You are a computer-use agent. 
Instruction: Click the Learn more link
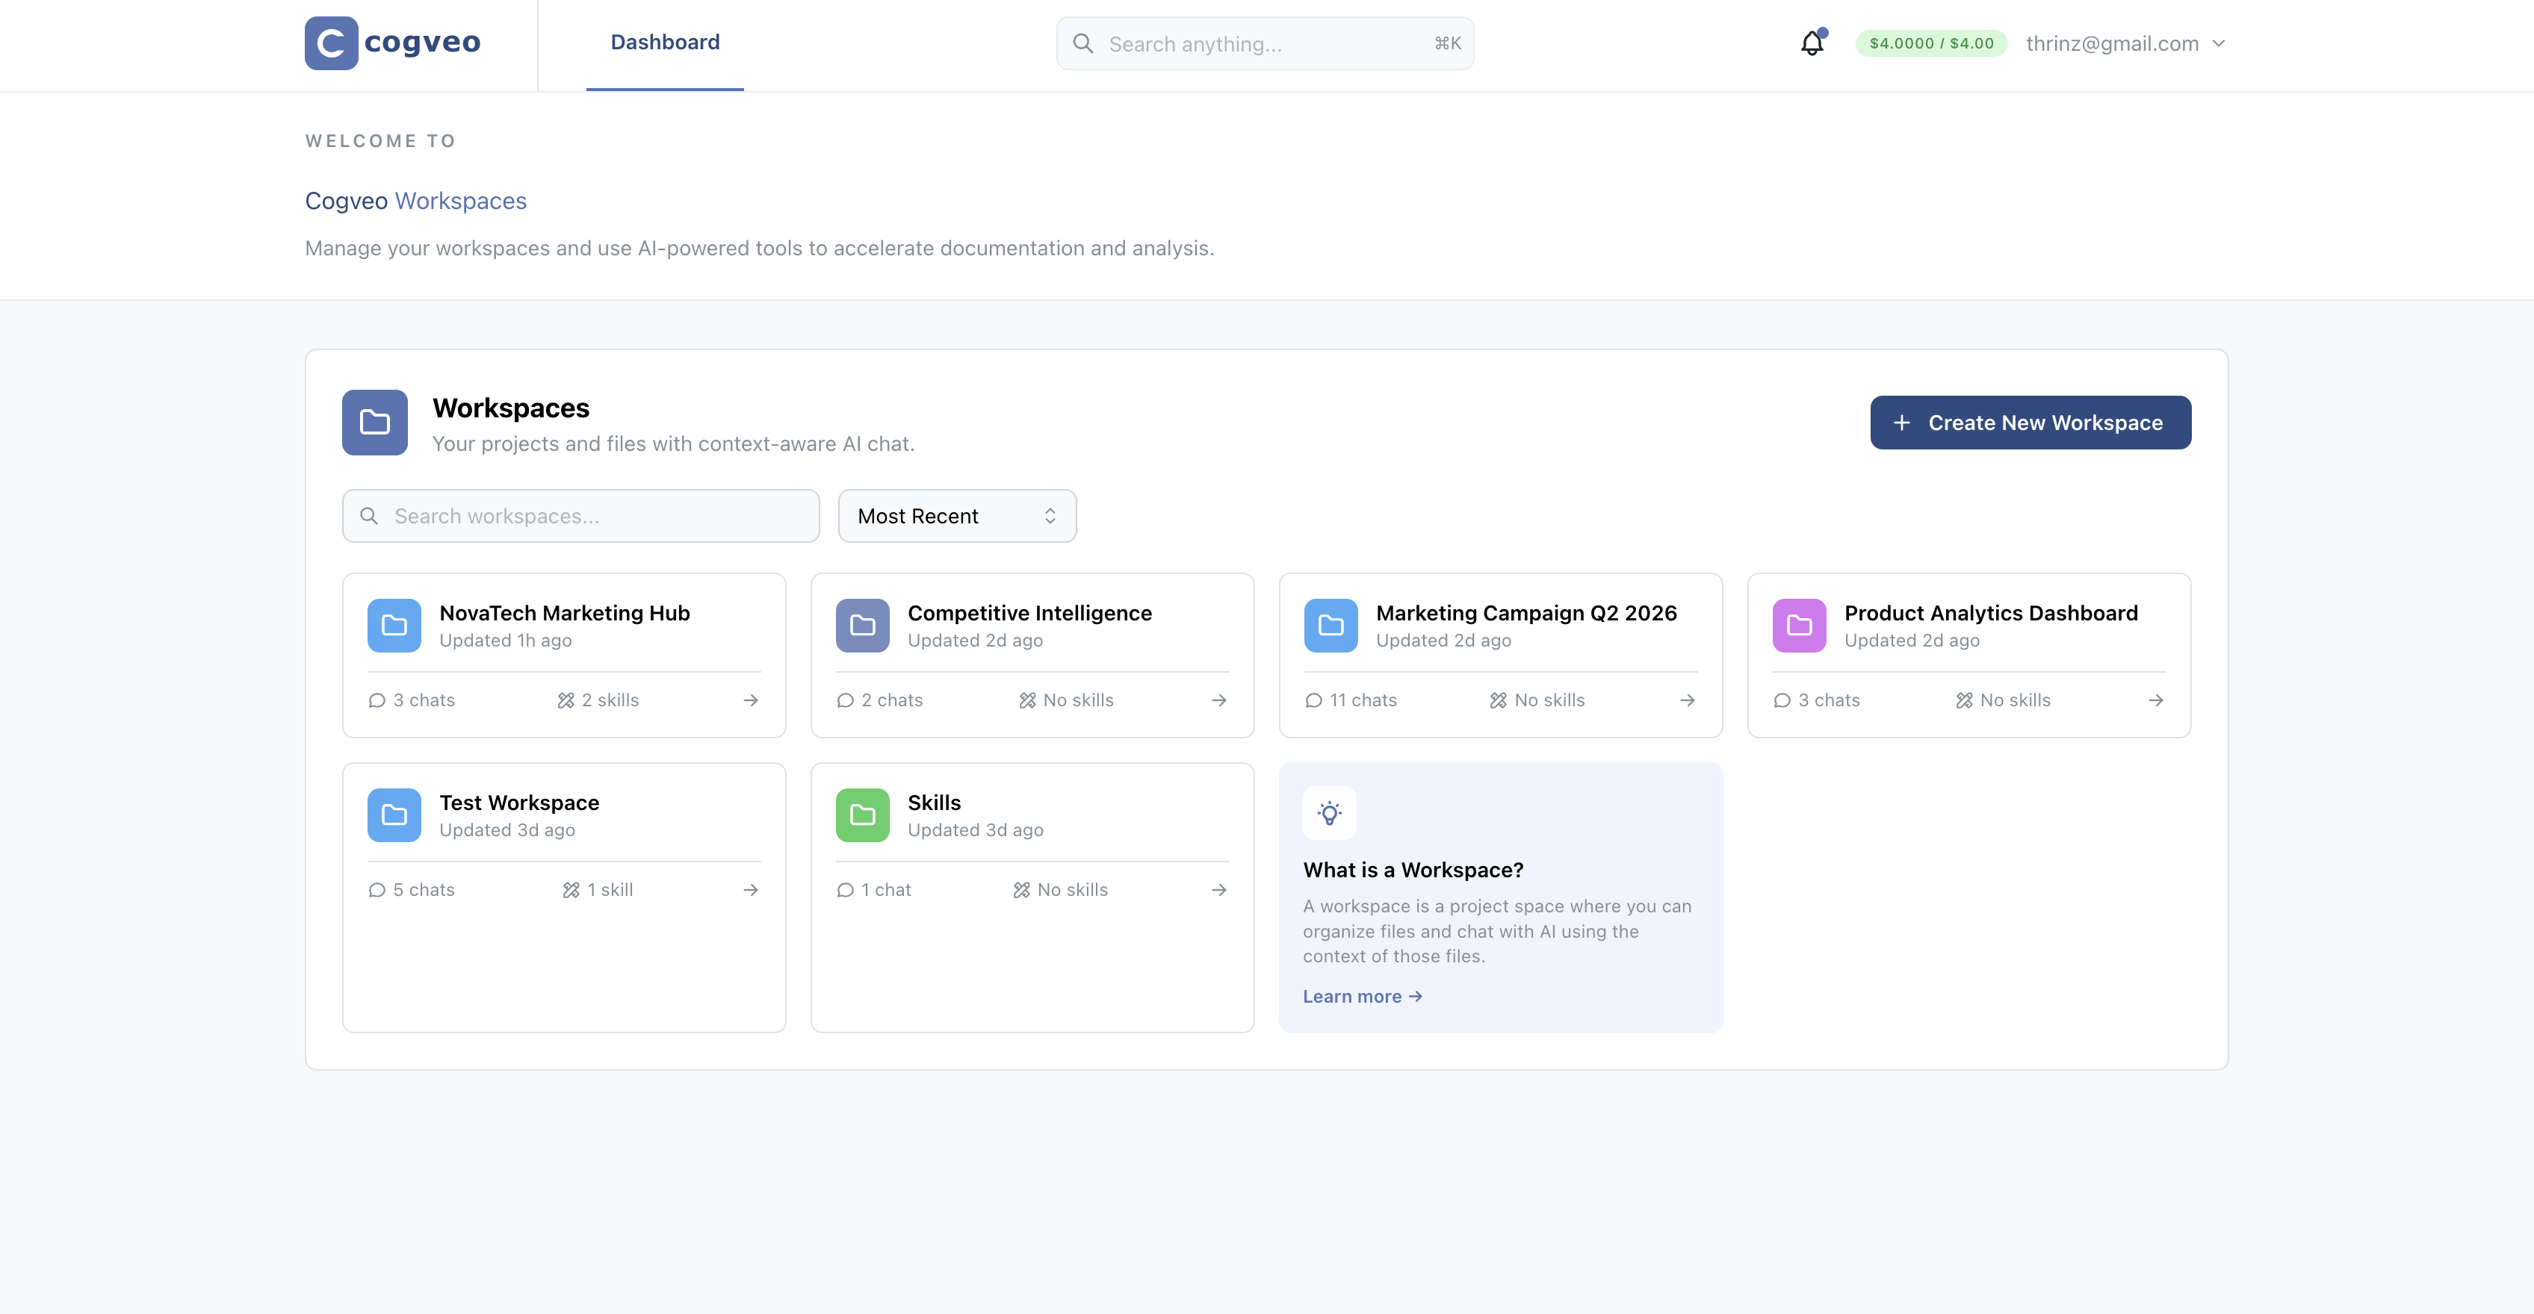tap(1363, 995)
